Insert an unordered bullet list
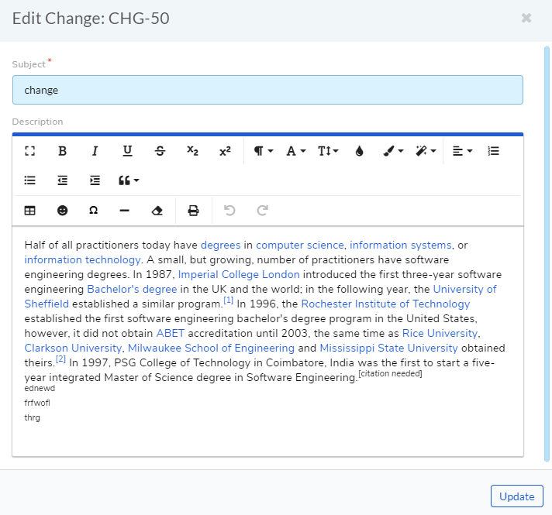Screen dimensions: 552x515 click(30, 180)
